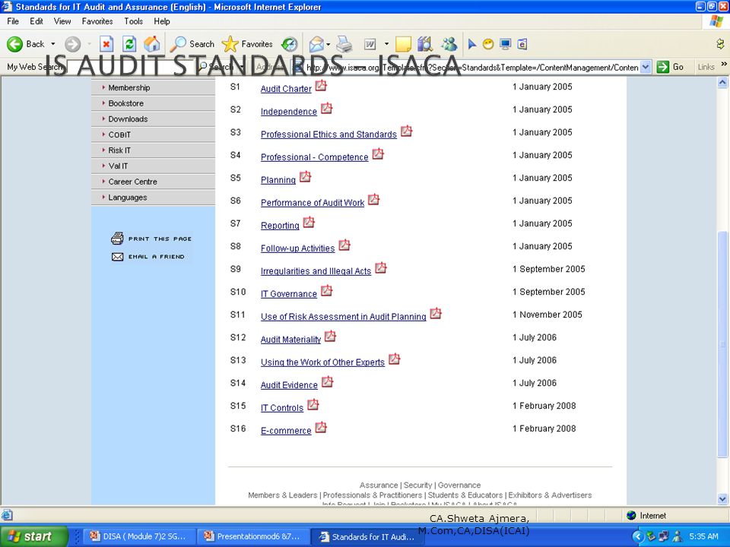Open Use of Risk Assessment in Audit Planning

click(x=343, y=317)
